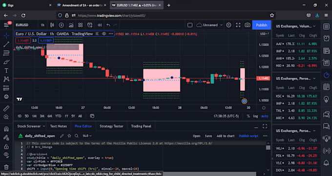Take a chart snapshot with camera
Screen dimensions: 332x176
tap(248, 25)
